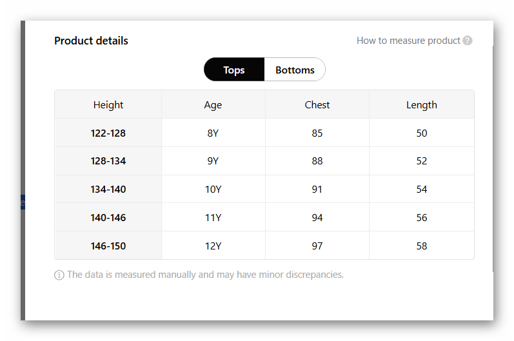Click the info icon beside the discrepancies note

(x=59, y=275)
